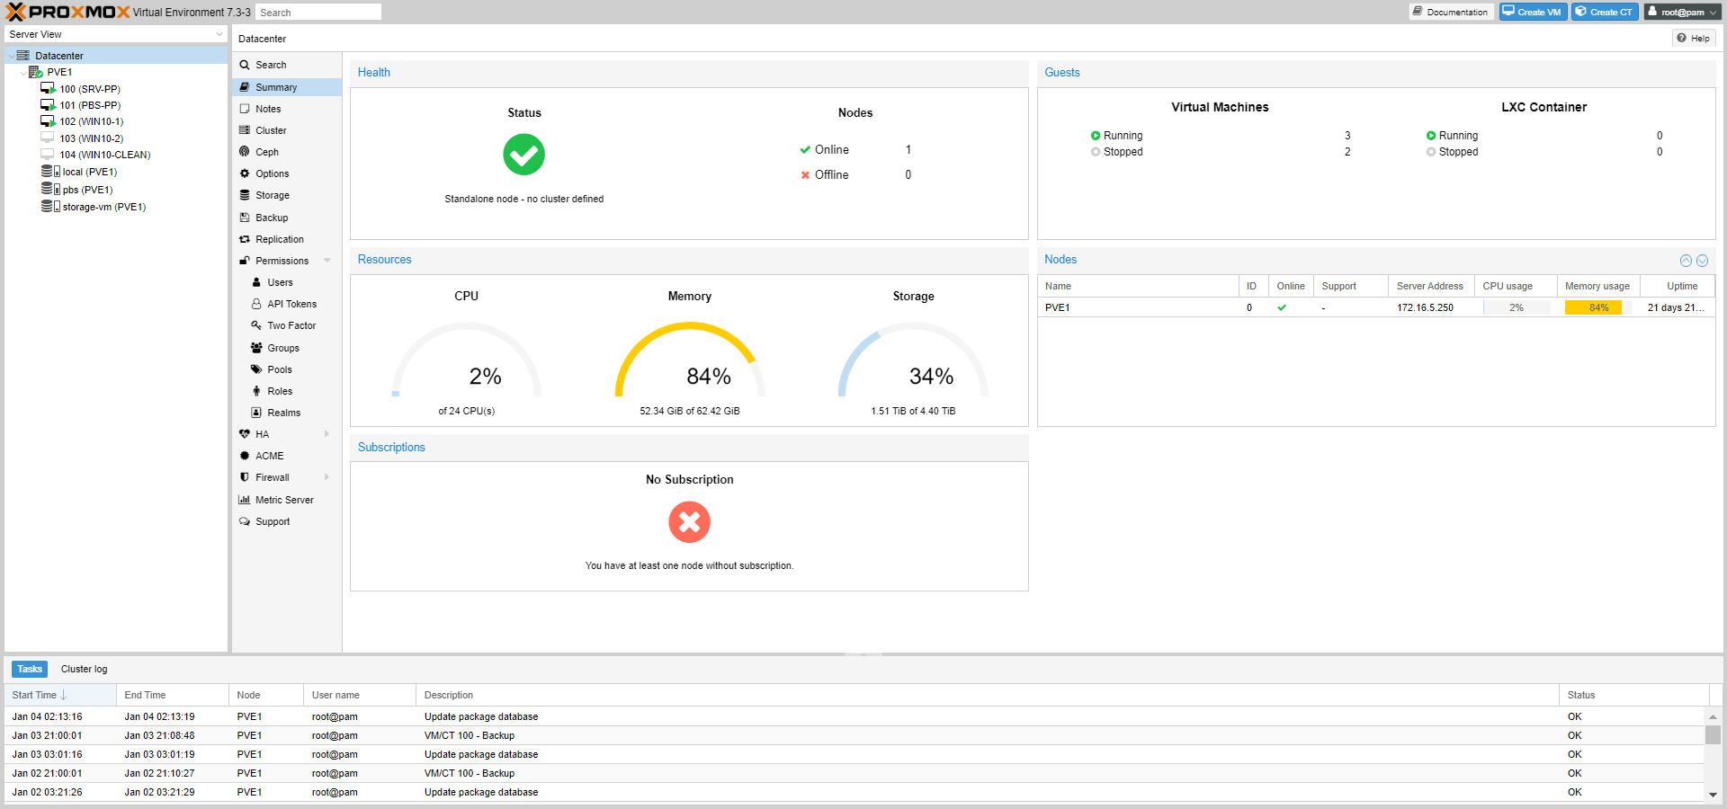1727x809 pixels.
Task: Click the Storage icon in the menu
Action: tap(245, 195)
